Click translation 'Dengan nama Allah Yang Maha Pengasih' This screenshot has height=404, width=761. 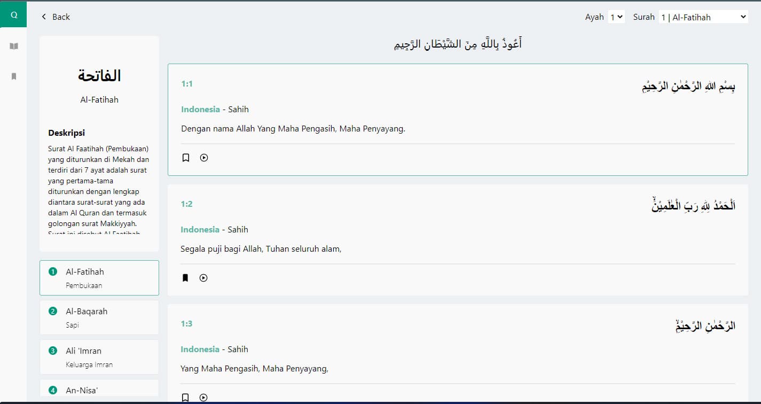click(x=293, y=129)
